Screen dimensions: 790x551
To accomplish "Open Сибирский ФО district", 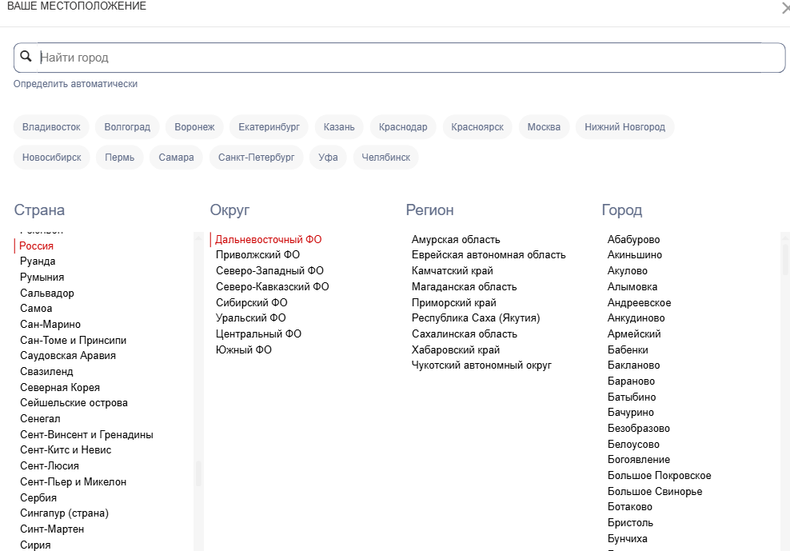I will pos(252,302).
